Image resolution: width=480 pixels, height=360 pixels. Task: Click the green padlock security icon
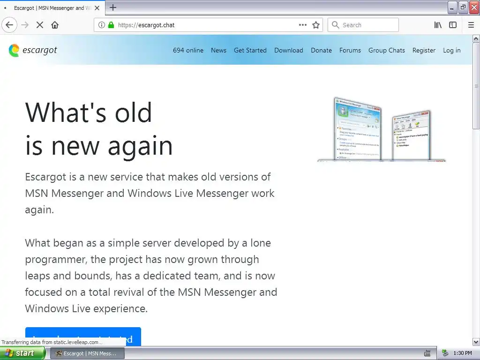111,25
